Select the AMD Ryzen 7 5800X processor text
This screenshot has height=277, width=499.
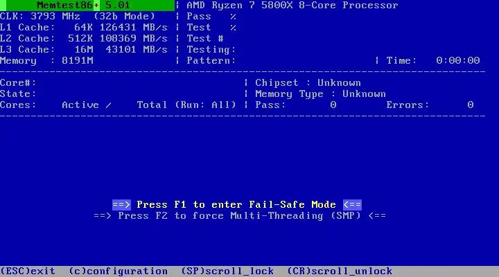292,6
